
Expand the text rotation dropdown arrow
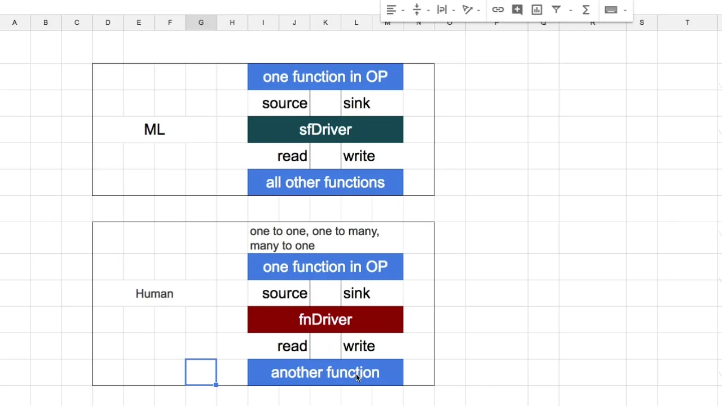coord(478,10)
